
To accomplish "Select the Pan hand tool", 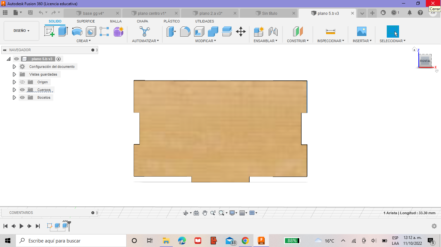I will click(x=205, y=213).
